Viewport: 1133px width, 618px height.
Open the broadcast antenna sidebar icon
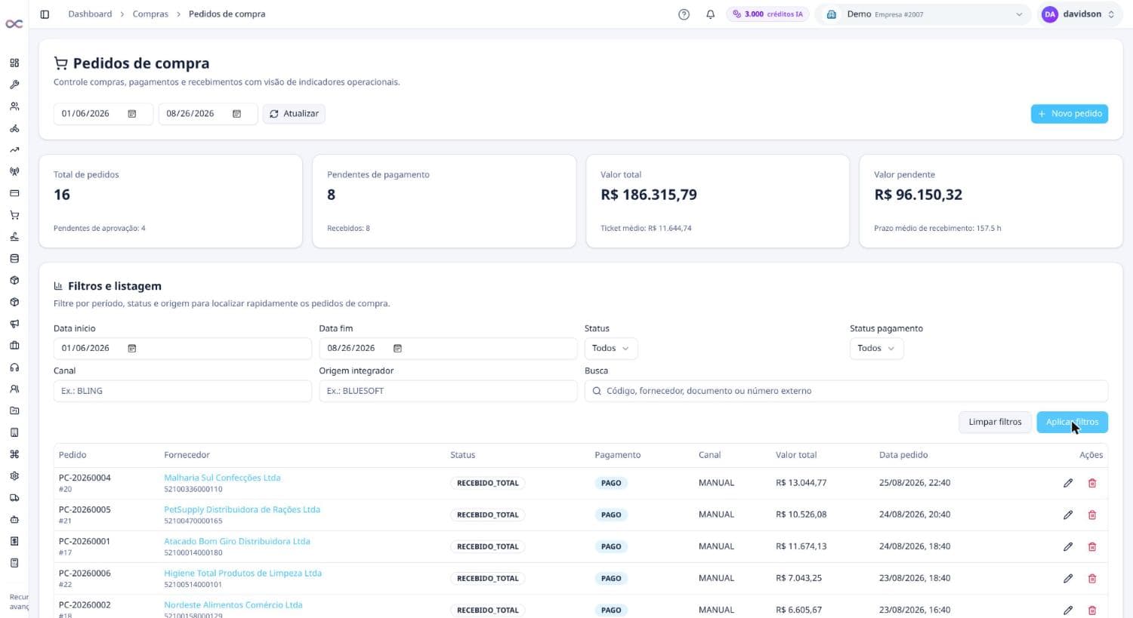[x=14, y=171]
